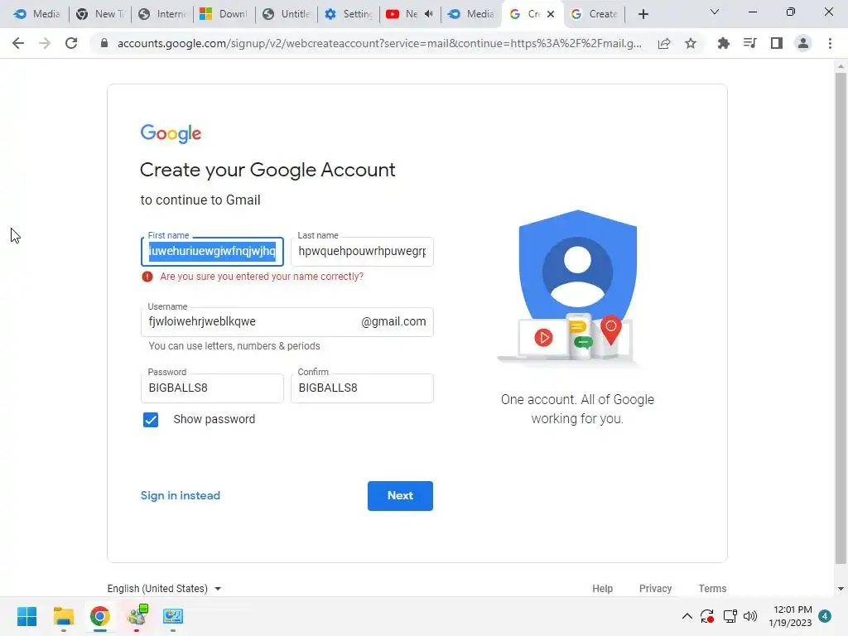Close the active Create account tab
The height and width of the screenshot is (636, 848).
(x=551, y=14)
